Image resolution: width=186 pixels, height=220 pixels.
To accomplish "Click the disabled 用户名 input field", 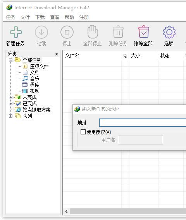I will pos(140,140).
